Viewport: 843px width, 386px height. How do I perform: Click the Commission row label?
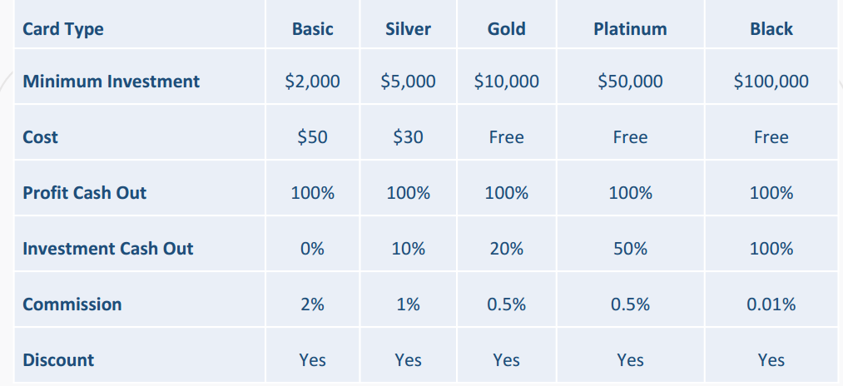coord(72,304)
